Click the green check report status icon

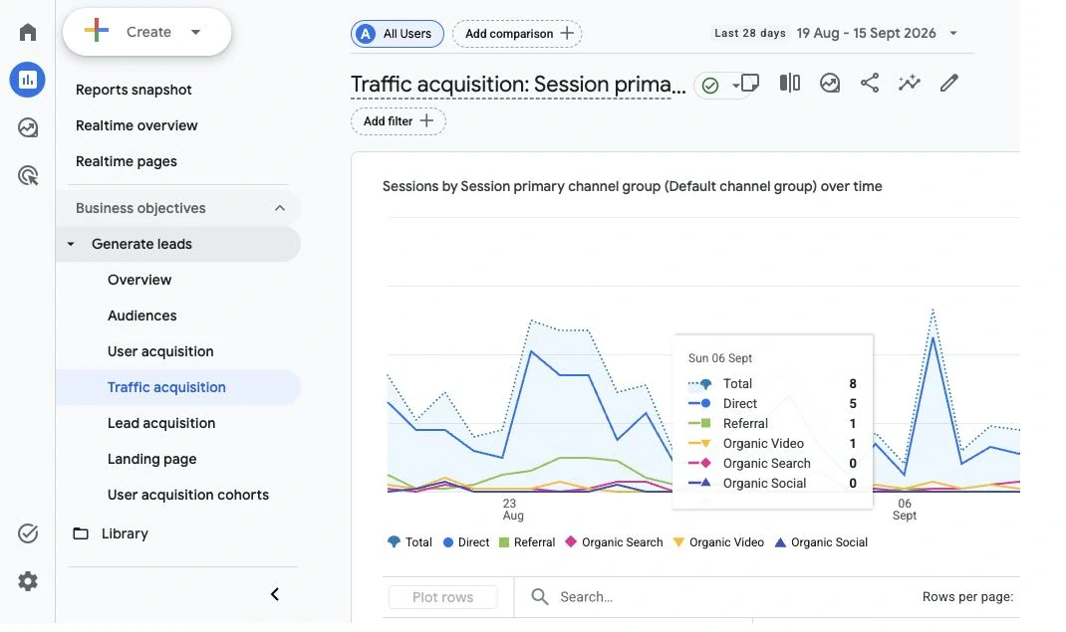(x=710, y=85)
